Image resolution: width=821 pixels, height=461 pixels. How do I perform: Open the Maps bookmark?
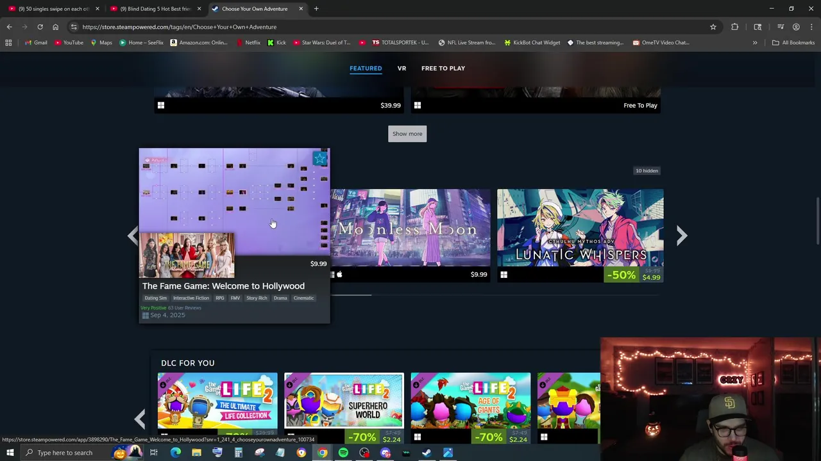point(101,43)
